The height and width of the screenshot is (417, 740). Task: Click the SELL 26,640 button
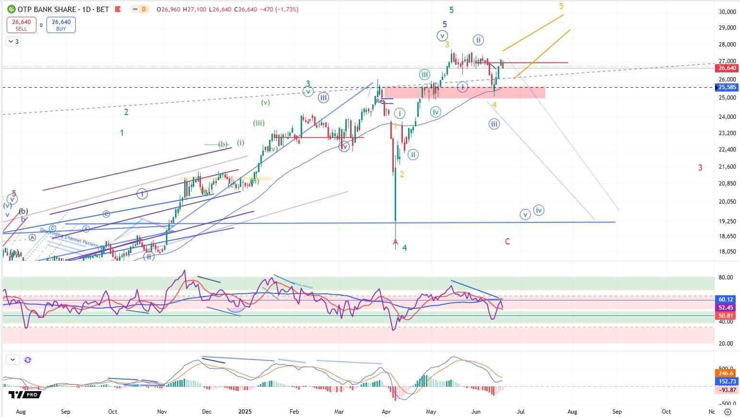pyautogui.click(x=21, y=25)
